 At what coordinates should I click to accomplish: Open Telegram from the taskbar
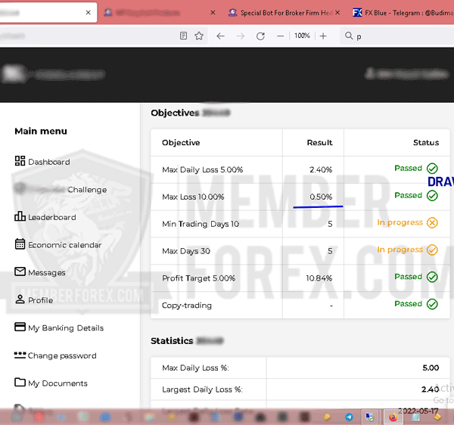coord(349,417)
